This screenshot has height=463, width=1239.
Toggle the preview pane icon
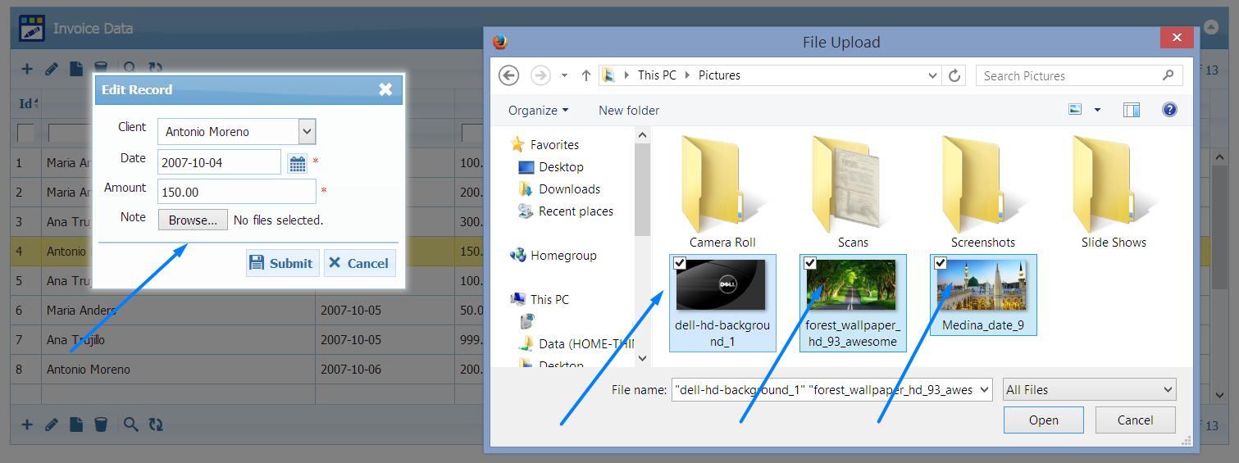click(1132, 110)
